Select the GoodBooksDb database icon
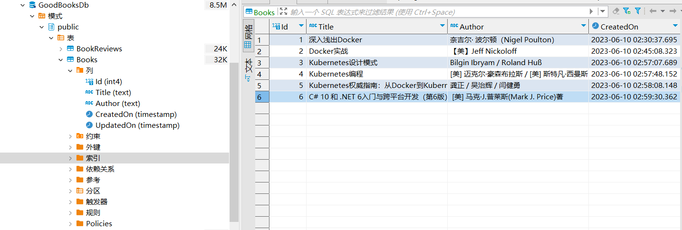 coord(32,5)
